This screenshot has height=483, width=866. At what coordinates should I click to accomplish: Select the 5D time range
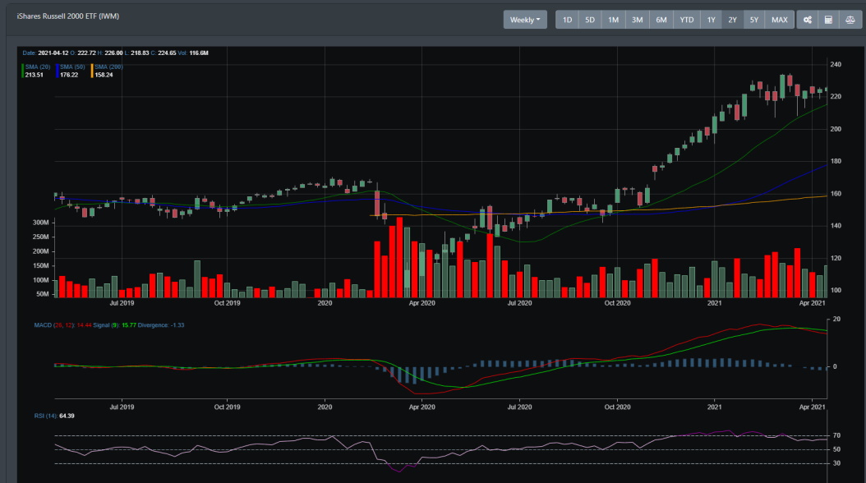pyautogui.click(x=590, y=20)
